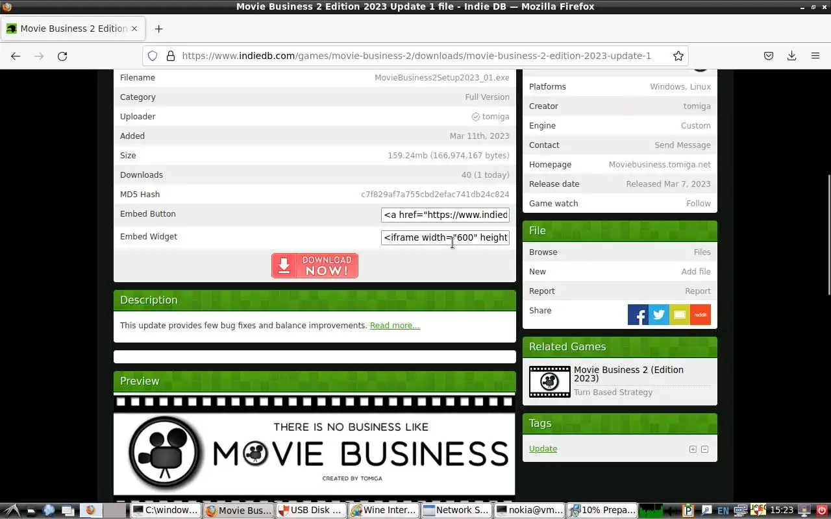Click the Windows, Linux platforms link
831x519 pixels.
680,87
